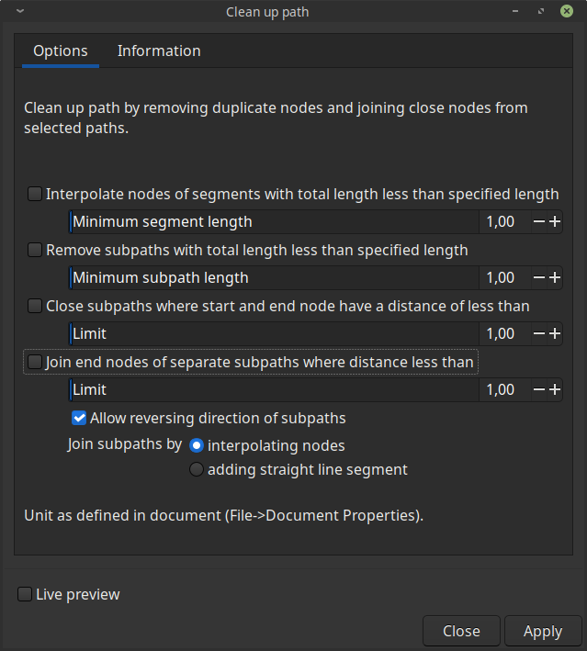Enable Interpolate nodes of segments checkbox
This screenshot has width=587, height=651.
pos(35,194)
